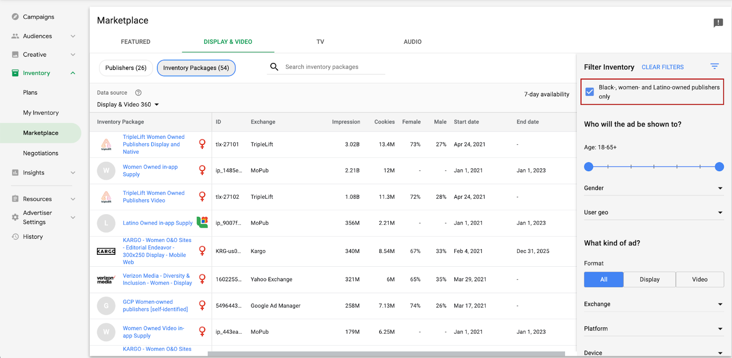Click the search magnifier icon

[274, 67]
